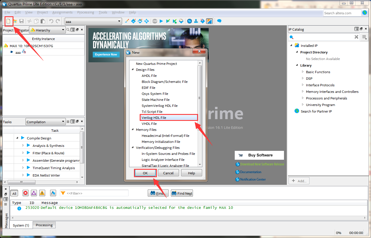Select Block Diagram/Schematic File entry
Screen dimensions: 371x238
click(x=165, y=82)
